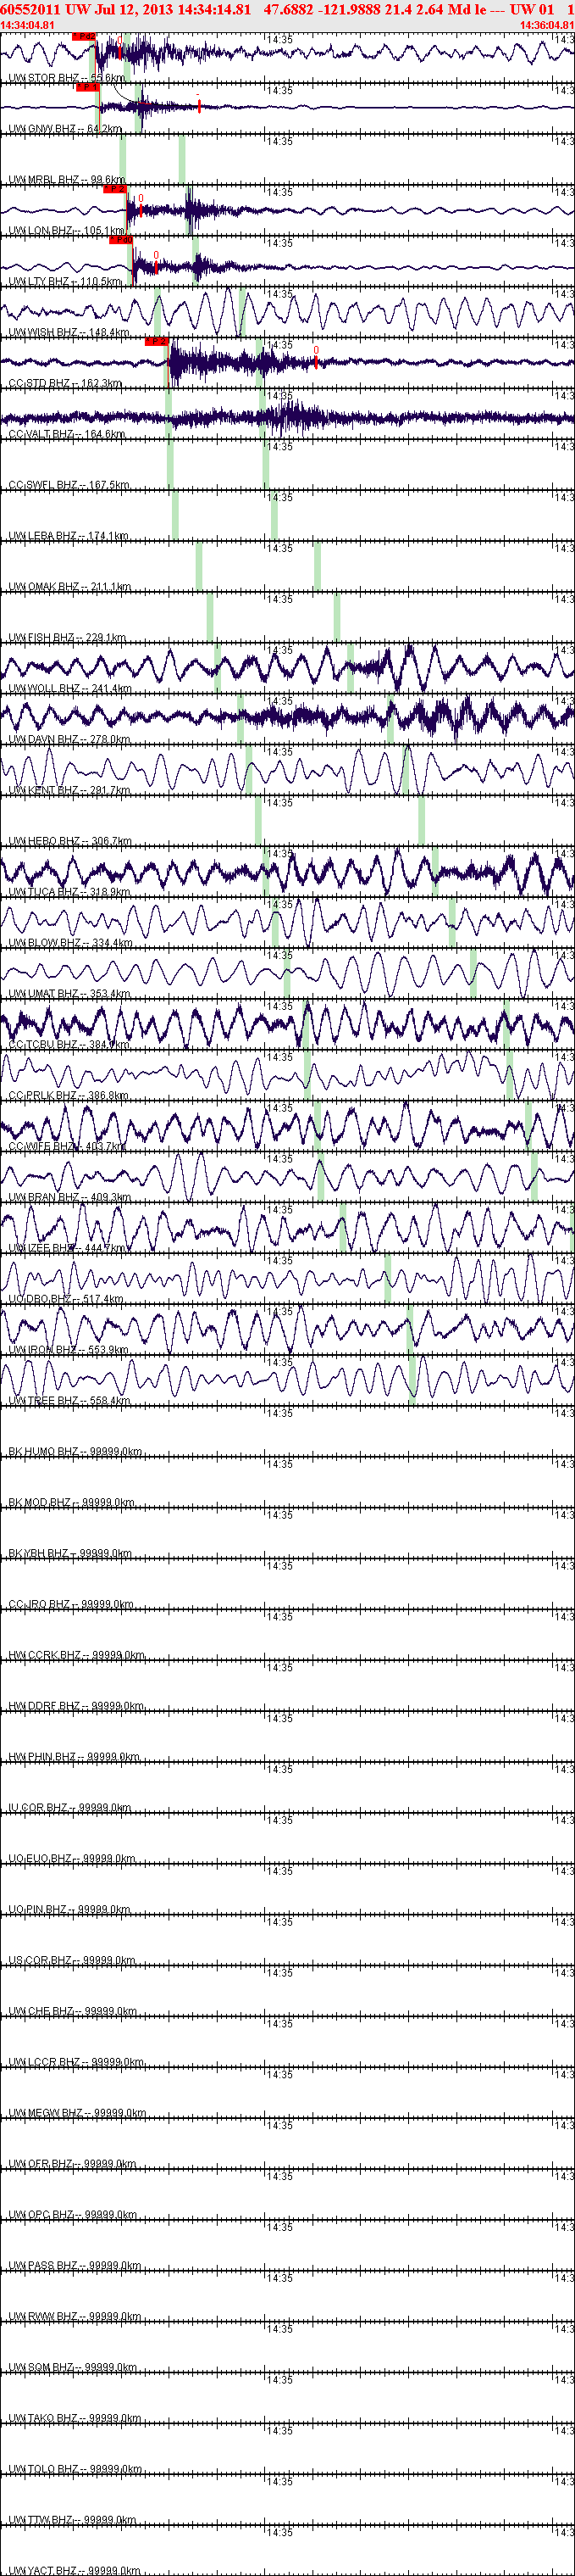Select station label UW TREE BHZ 558.4km
Viewport: 575px width, 2576px height.
[x=69, y=1402]
